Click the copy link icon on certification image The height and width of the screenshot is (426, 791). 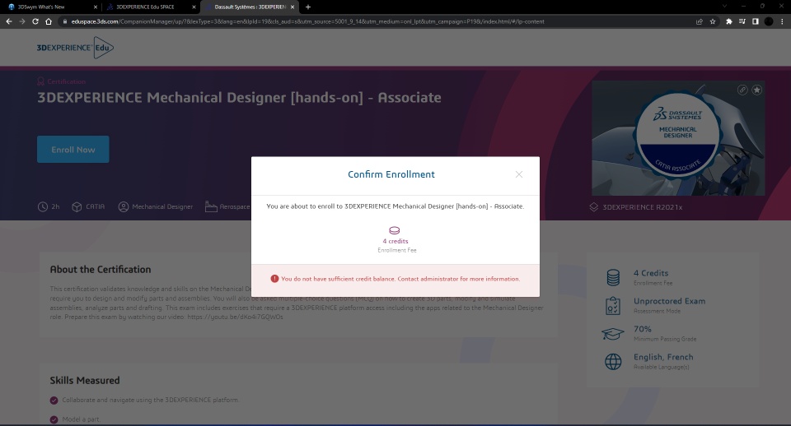point(742,90)
